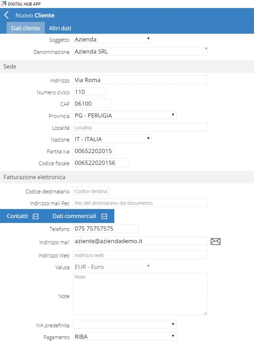Screen dimensions: 254x360
Task: Click the Denominazione field with Azienda SRL
Action: [140, 51]
